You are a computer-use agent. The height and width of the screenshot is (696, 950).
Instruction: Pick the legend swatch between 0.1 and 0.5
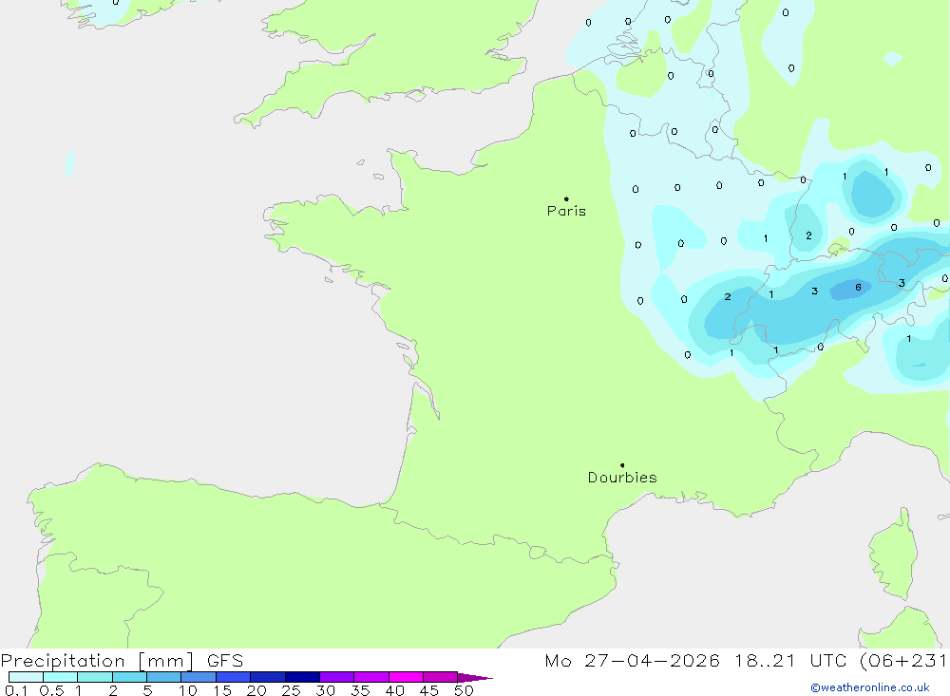coord(26,677)
